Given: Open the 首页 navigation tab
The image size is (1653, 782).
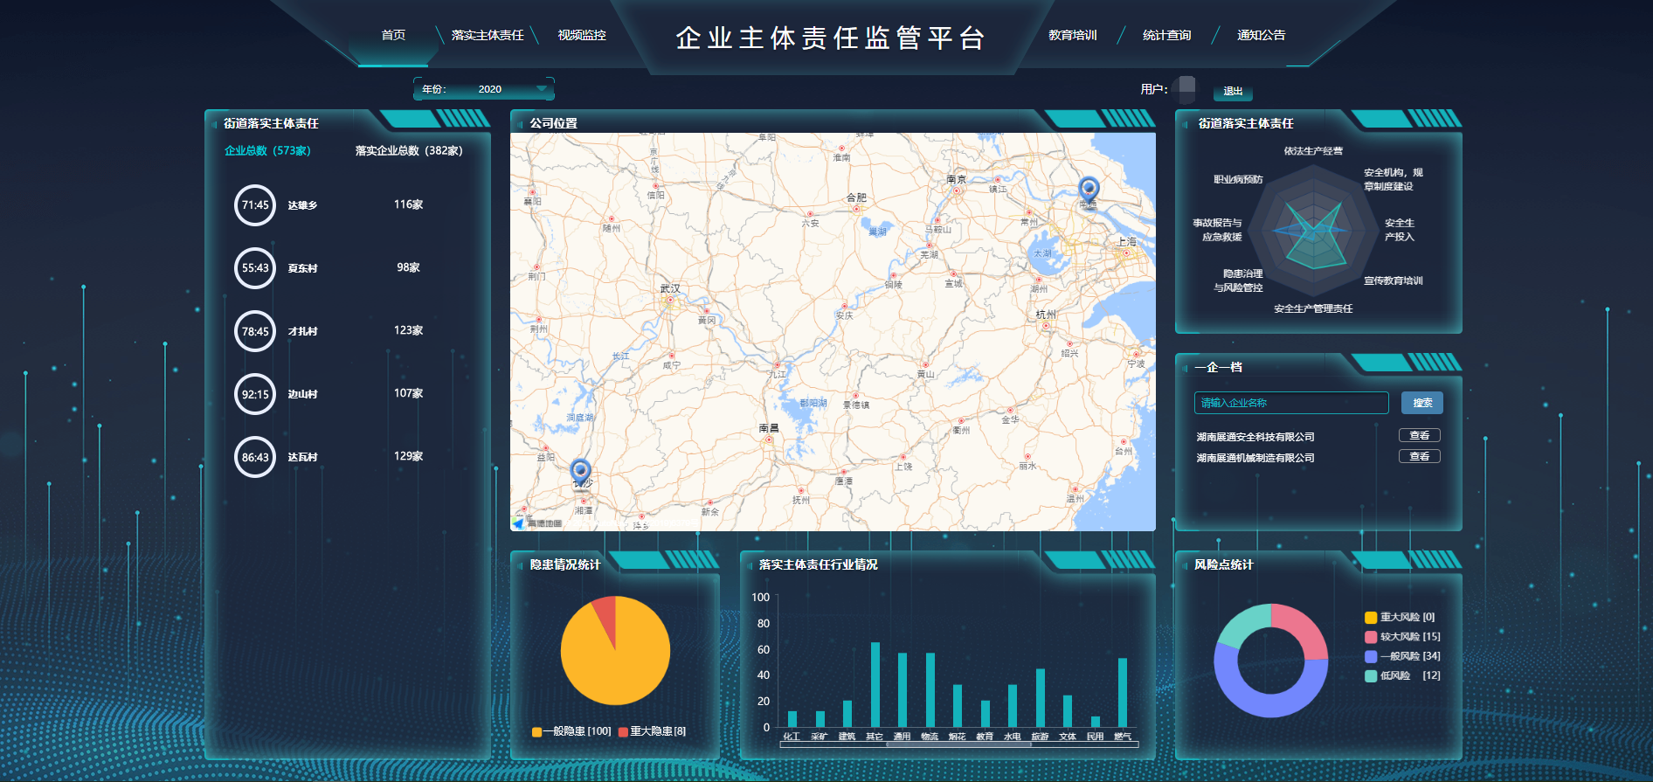Looking at the screenshot, I should tap(393, 35).
